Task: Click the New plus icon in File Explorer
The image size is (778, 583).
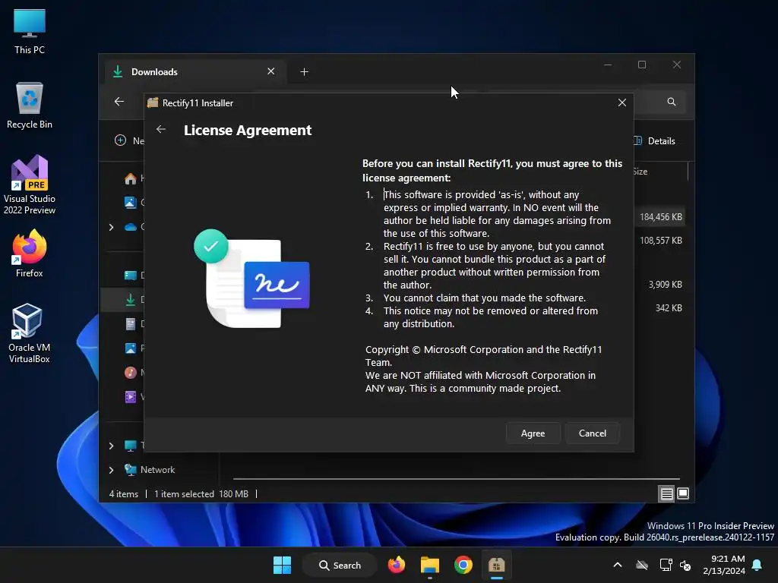Action: coord(120,140)
